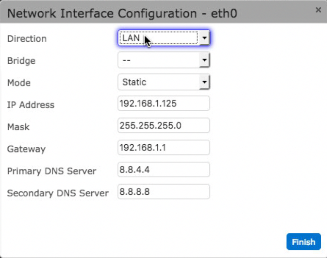
Task: Close the eth0 configuration dialog
Action: [318, 10]
